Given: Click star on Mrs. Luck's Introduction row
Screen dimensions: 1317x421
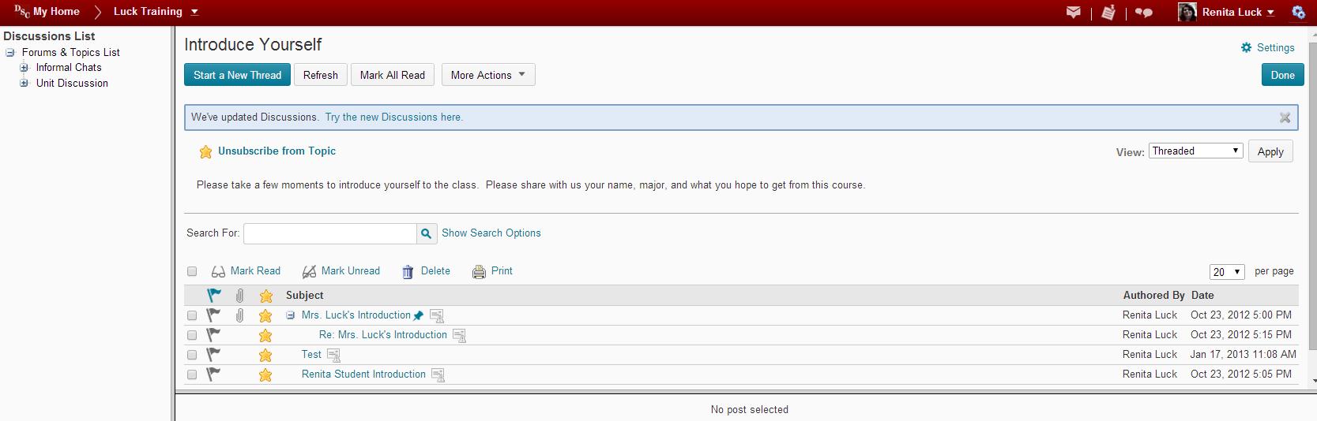Looking at the screenshot, I should [x=265, y=315].
